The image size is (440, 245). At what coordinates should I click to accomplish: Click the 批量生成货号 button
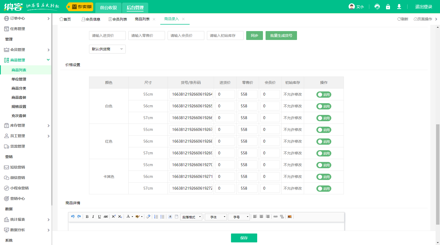click(x=281, y=36)
